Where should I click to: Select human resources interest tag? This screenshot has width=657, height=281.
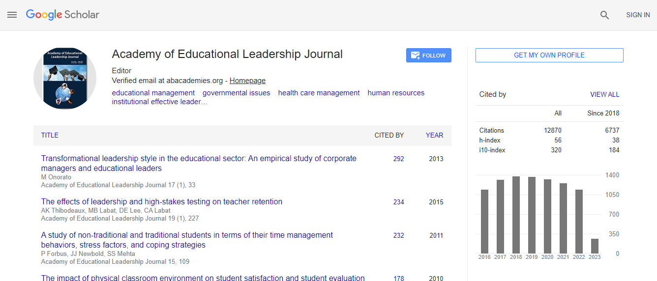396,93
